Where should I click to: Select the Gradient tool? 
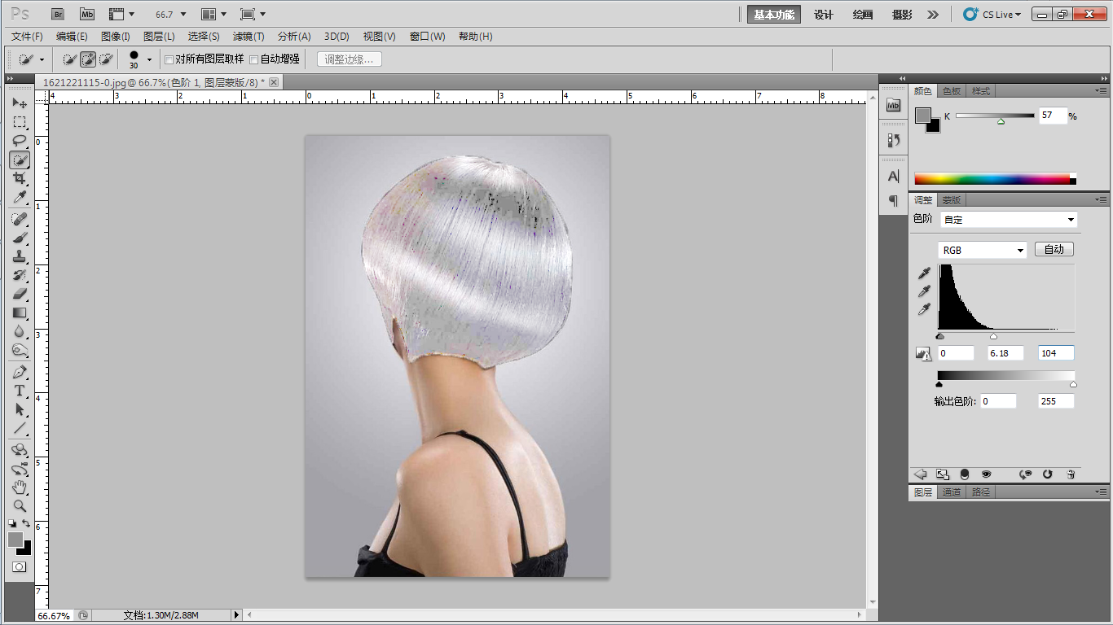coord(20,312)
